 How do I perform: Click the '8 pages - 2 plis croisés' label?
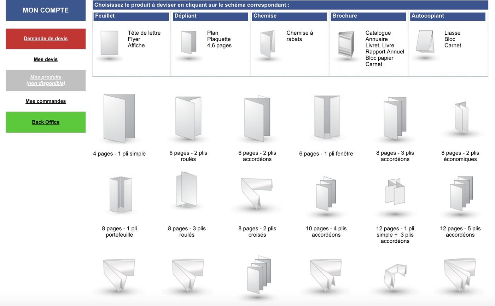(x=257, y=232)
